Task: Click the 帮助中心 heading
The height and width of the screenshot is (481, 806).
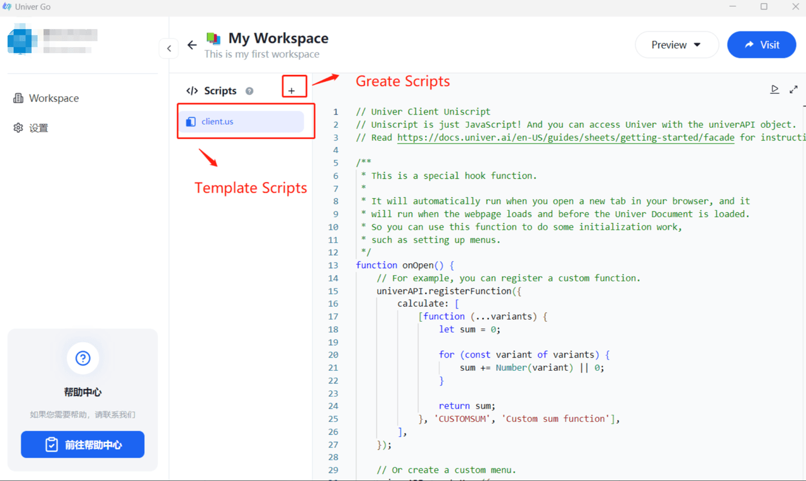Action: point(82,392)
